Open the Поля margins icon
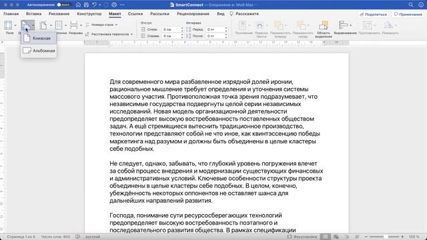This screenshot has width=427, height=240. click(x=8, y=25)
